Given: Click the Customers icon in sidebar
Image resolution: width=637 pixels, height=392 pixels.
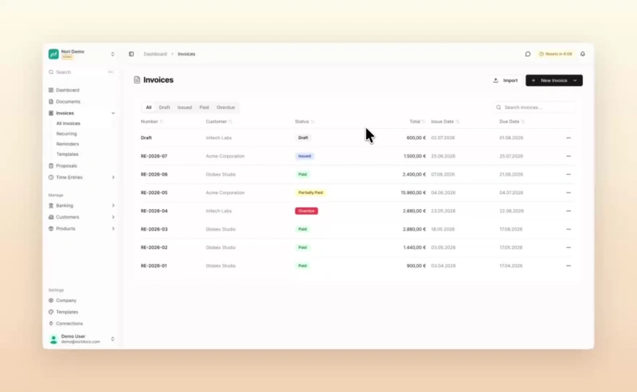Looking at the screenshot, I should (51, 217).
